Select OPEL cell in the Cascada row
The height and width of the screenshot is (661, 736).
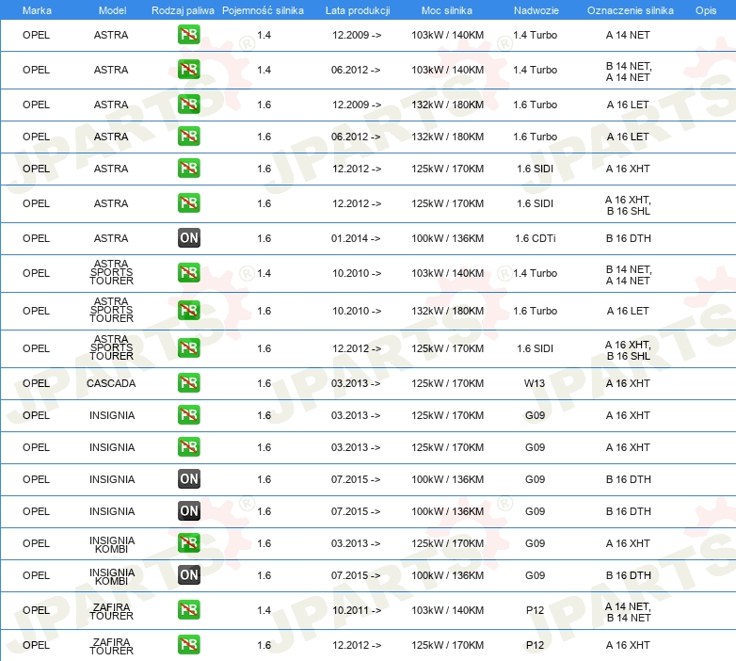coord(36,383)
